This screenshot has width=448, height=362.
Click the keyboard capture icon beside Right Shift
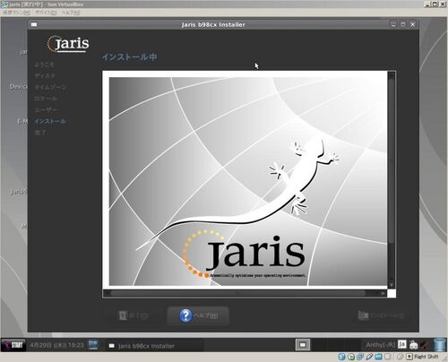(409, 357)
